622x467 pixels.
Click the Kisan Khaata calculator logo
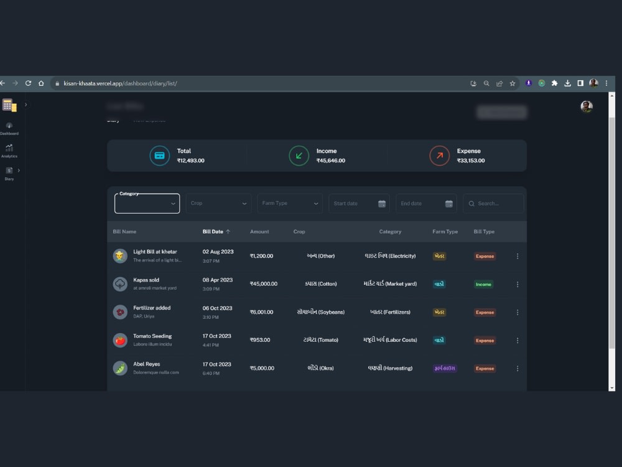[9, 105]
